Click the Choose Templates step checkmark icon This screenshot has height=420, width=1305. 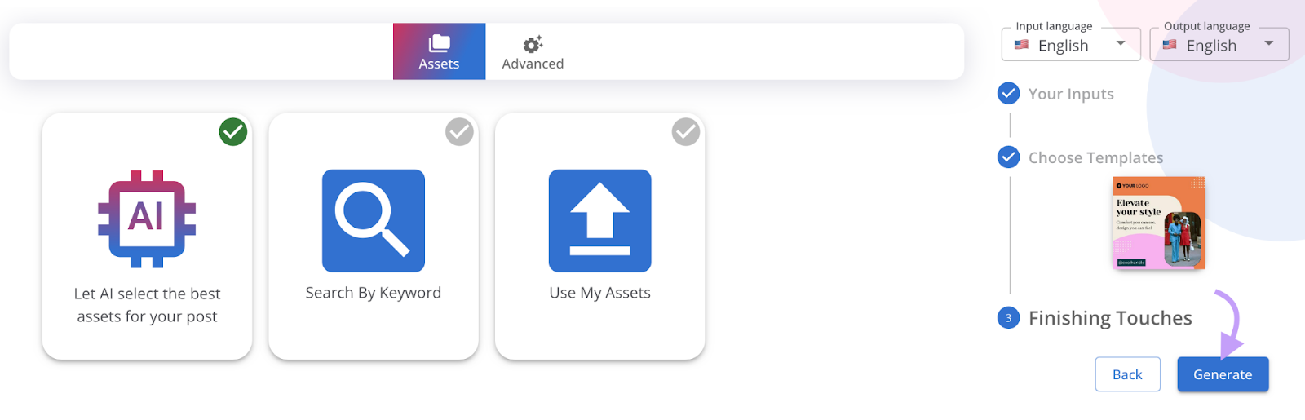[1008, 157]
